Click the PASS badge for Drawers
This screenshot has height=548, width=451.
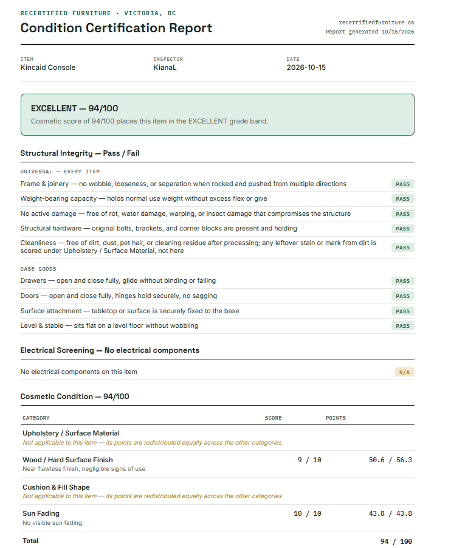click(x=402, y=281)
